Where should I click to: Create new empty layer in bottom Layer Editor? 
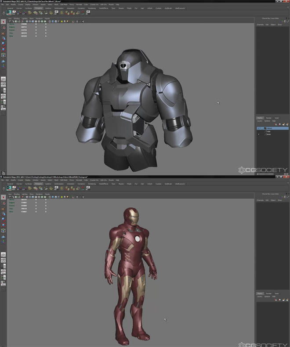[283, 300]
